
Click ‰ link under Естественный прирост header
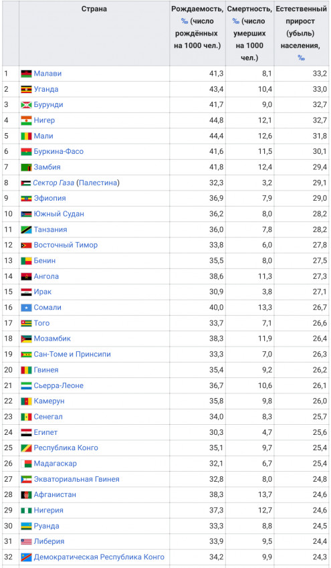[301, 58]
